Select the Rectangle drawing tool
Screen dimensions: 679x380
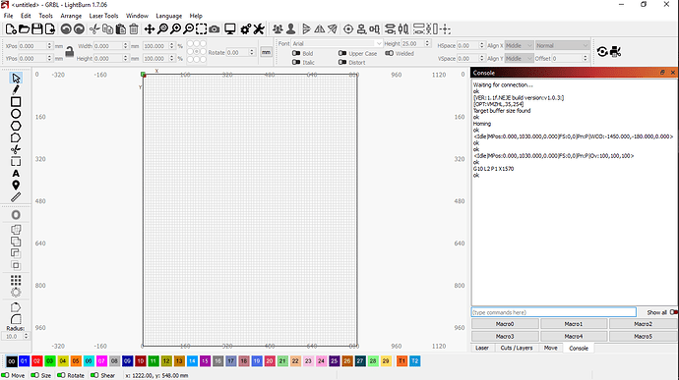click(16, 102)
